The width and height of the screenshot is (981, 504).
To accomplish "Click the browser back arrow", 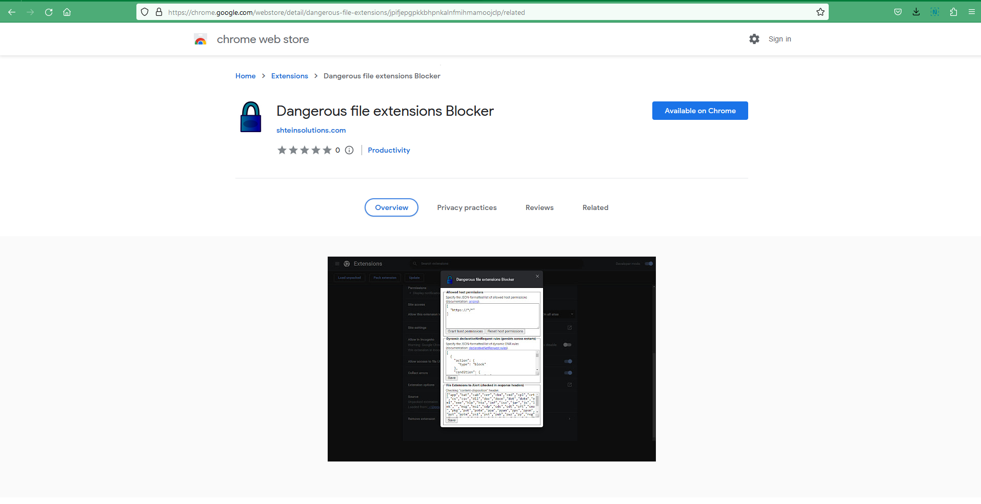I will pos(12,12).
